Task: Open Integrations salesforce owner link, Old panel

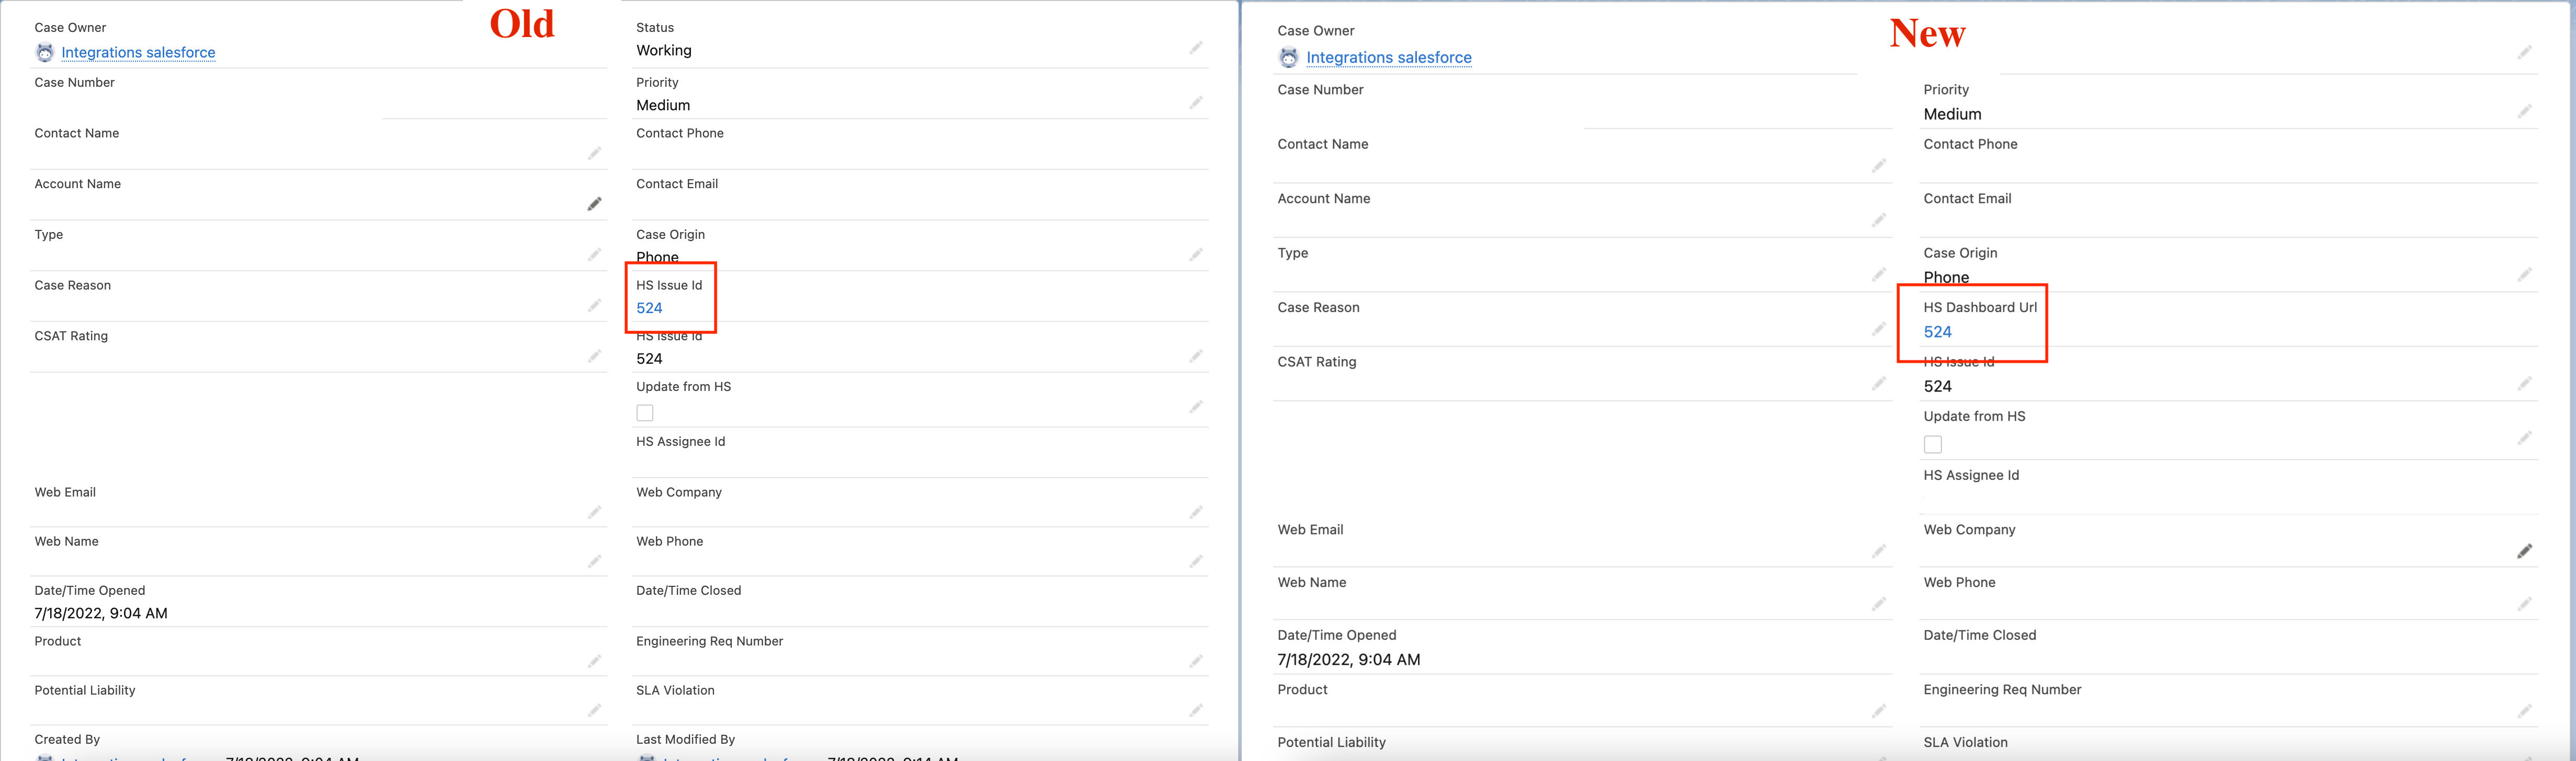Action: (138, 52)
